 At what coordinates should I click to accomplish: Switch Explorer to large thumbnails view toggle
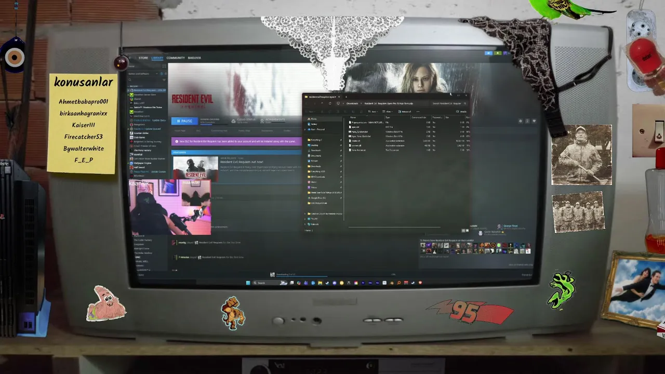[x=467, y=231]
